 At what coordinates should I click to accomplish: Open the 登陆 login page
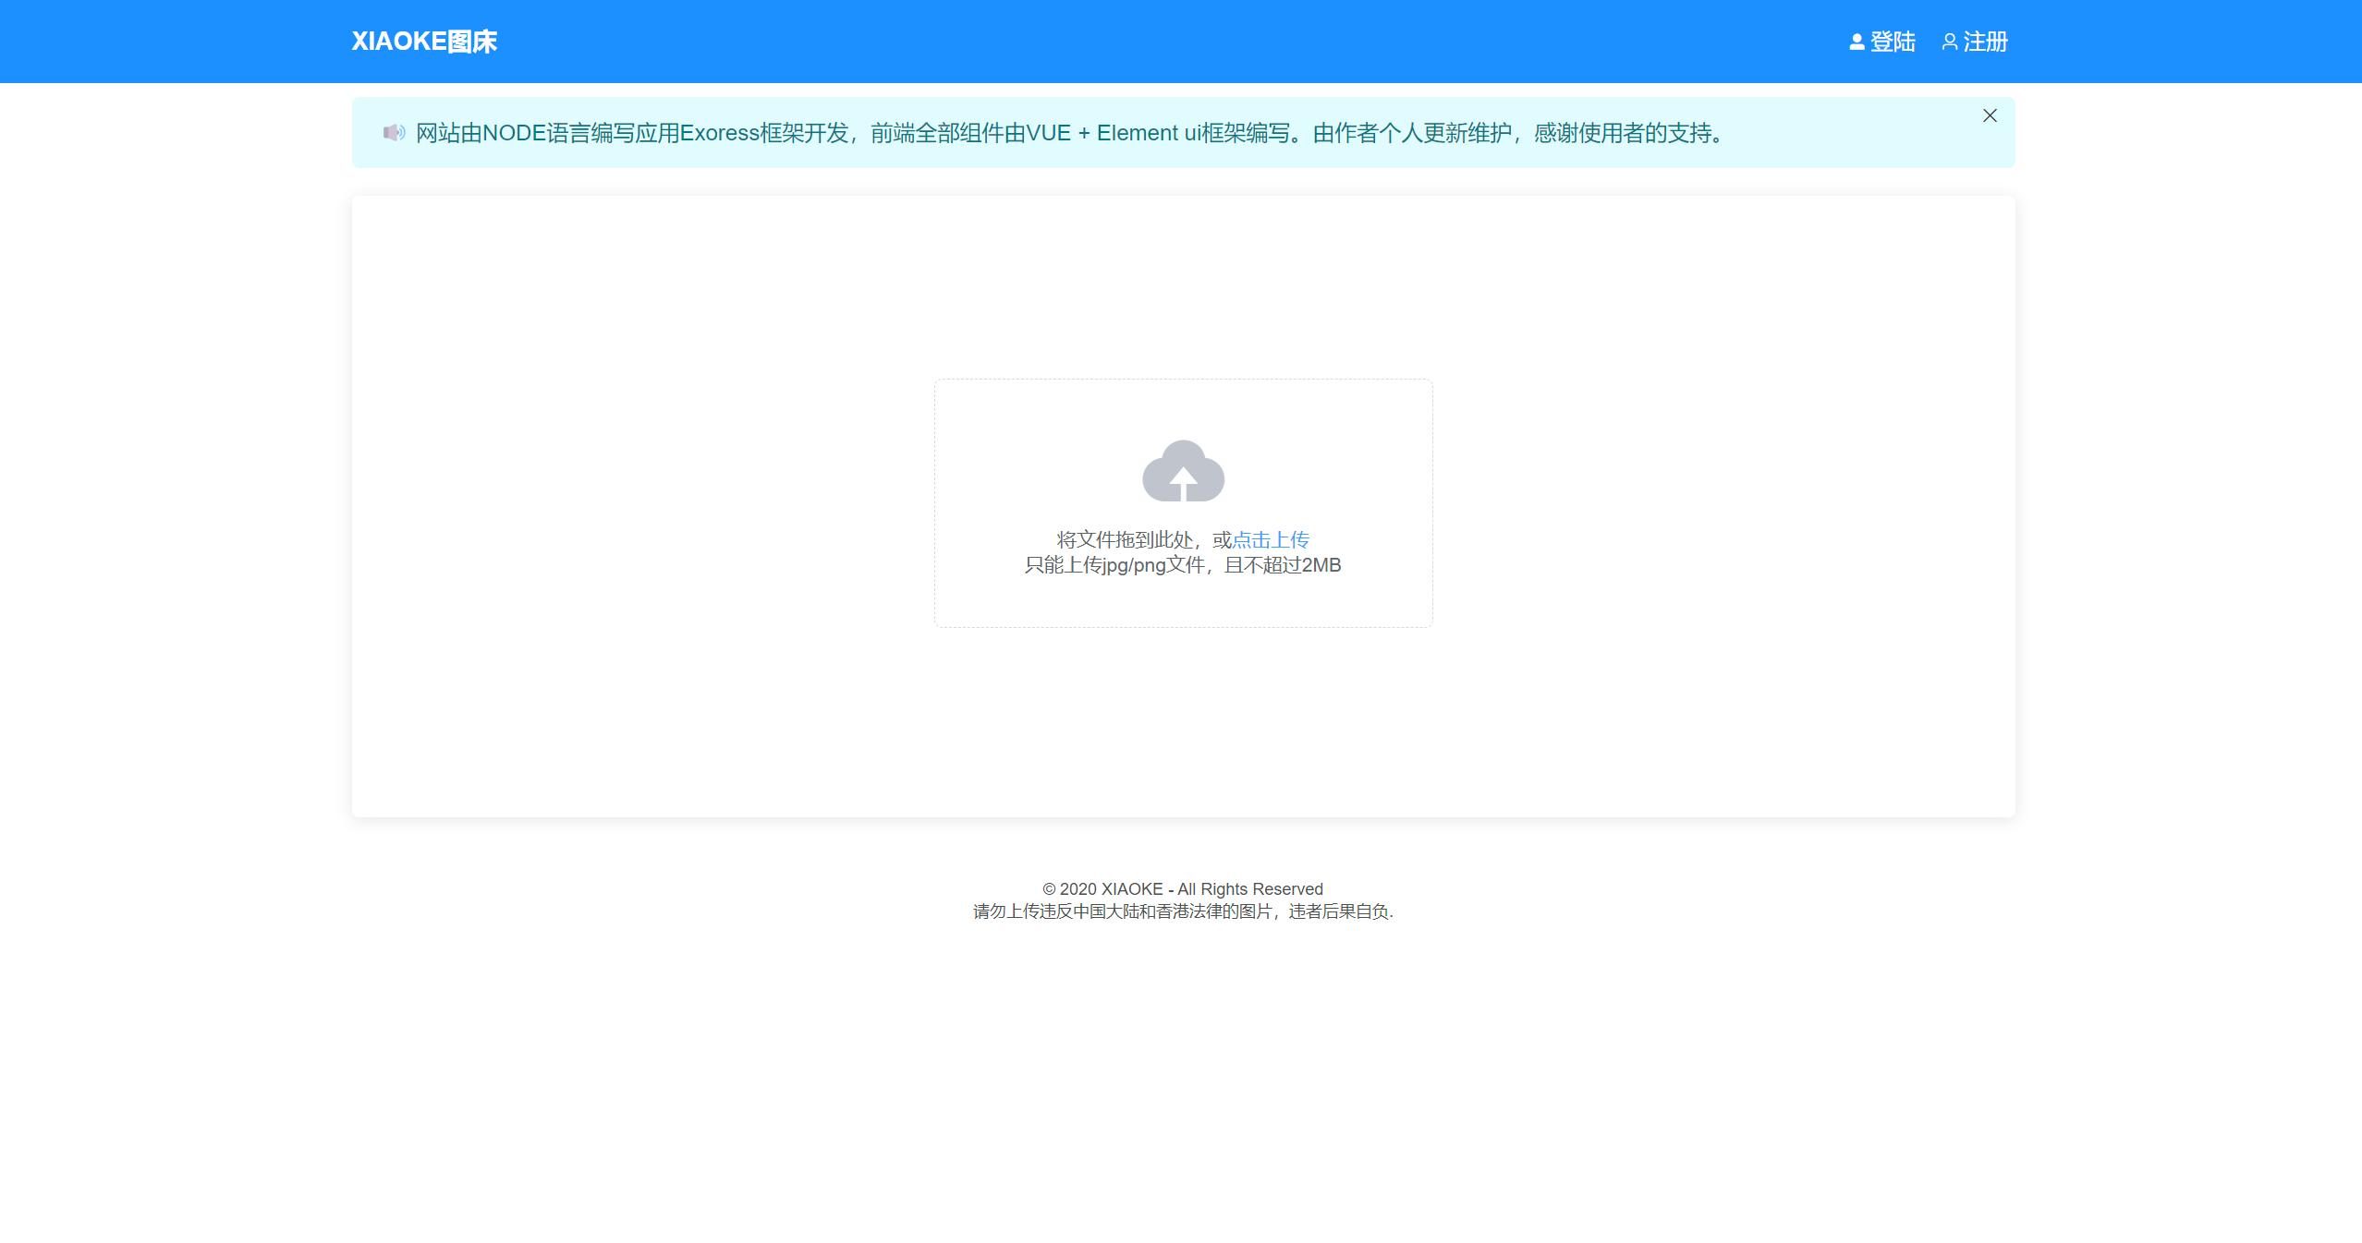tap(1892, 42)
